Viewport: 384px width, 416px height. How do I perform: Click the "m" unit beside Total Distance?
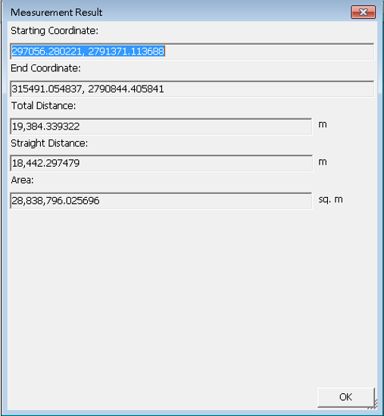pyautogui.click(x=323, y=124)
